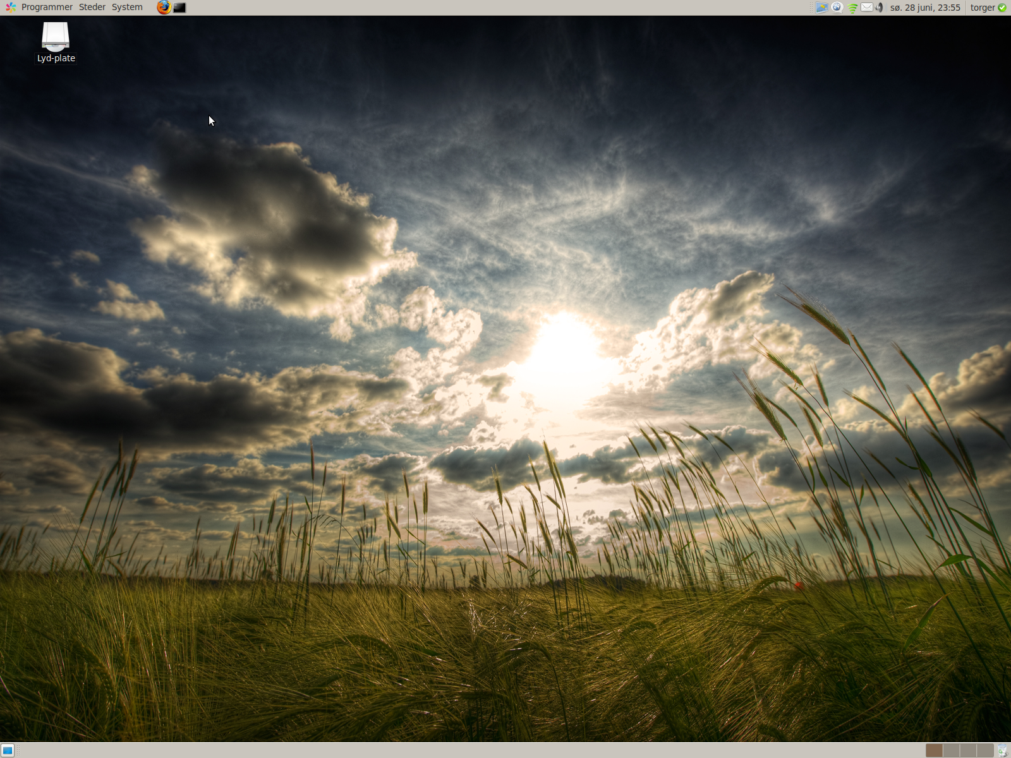Image resolution: width=1011 pixels, height=758 pixels.
Task: Toggle the show desktop button
Action: pyautogui.click(x=8, y=750)
